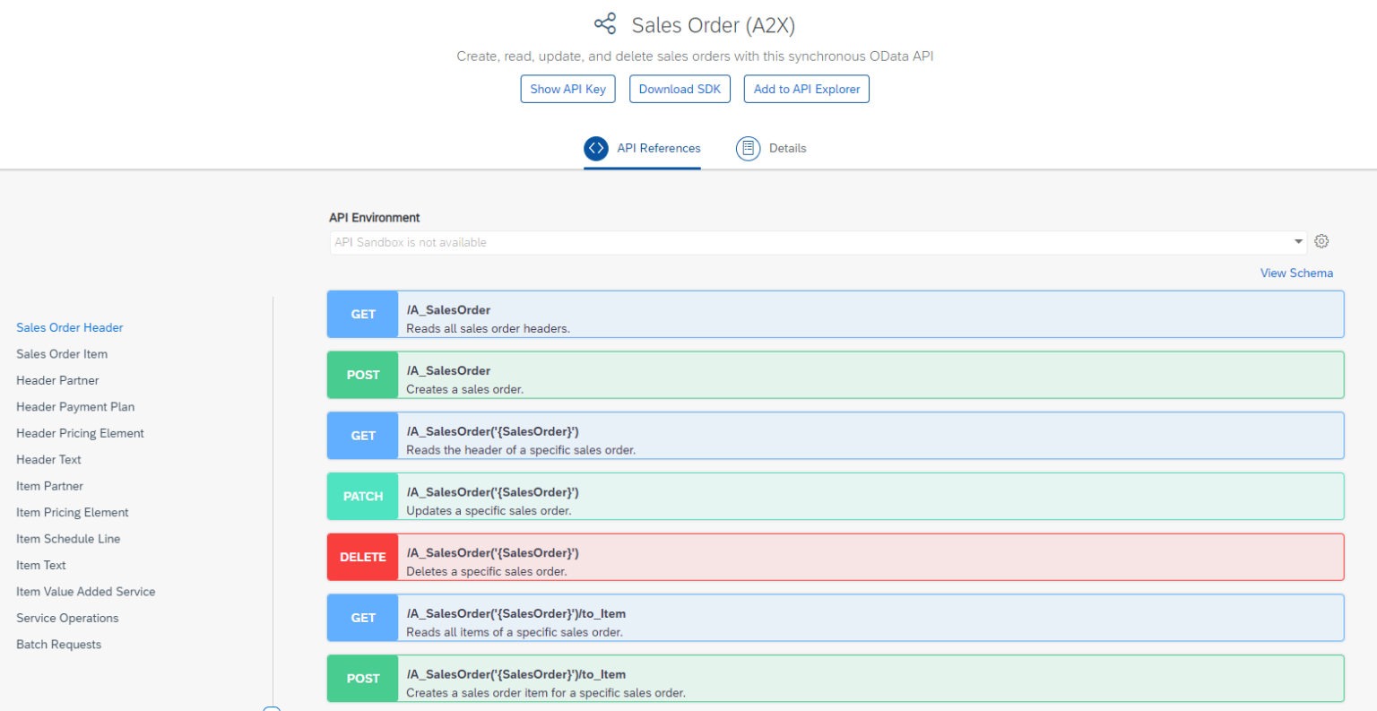Switch to the Details tab
1377x711 pixels.
[785, 148]
